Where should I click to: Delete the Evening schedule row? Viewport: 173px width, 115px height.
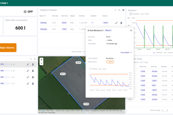point(121,23)
